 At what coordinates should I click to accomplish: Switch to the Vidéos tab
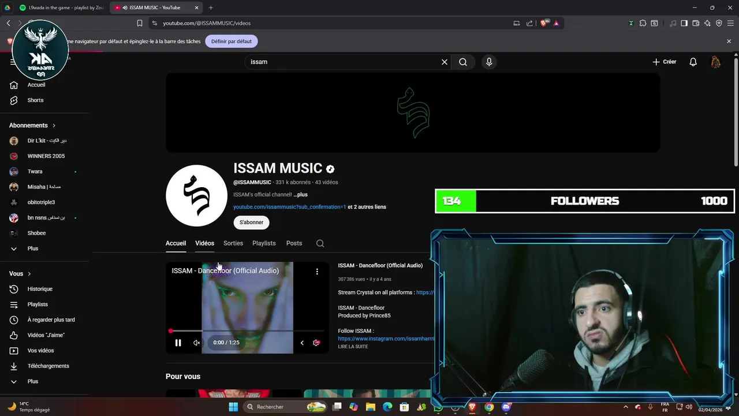204,243
